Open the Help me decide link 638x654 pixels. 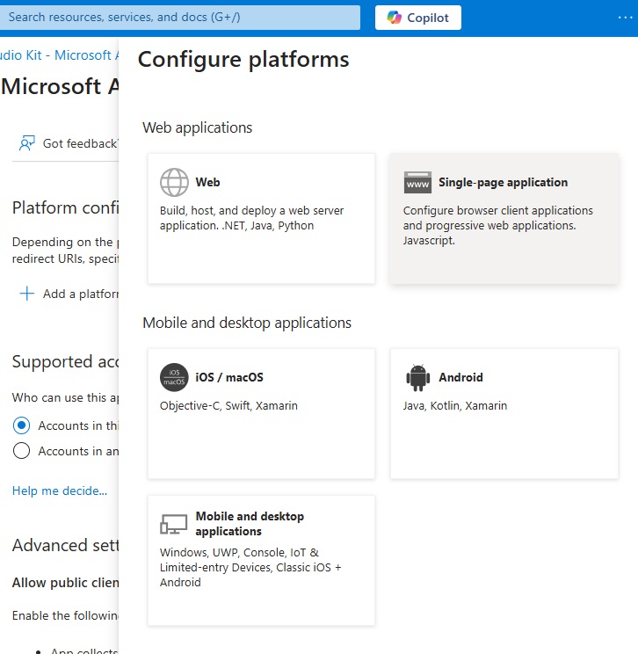click(x=60, y=490)
